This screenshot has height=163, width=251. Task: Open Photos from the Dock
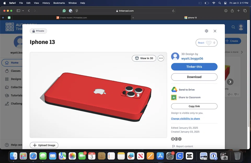pos(72,156)
